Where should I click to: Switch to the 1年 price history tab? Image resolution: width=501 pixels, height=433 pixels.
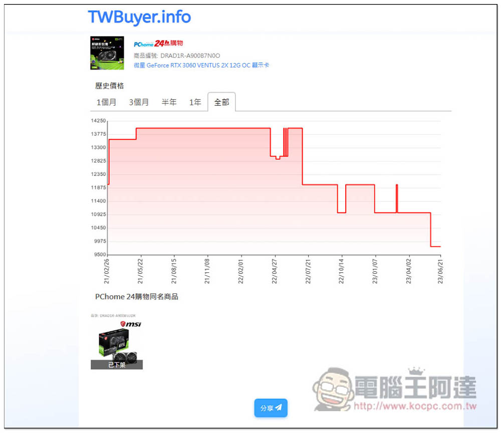coord(195,102)
